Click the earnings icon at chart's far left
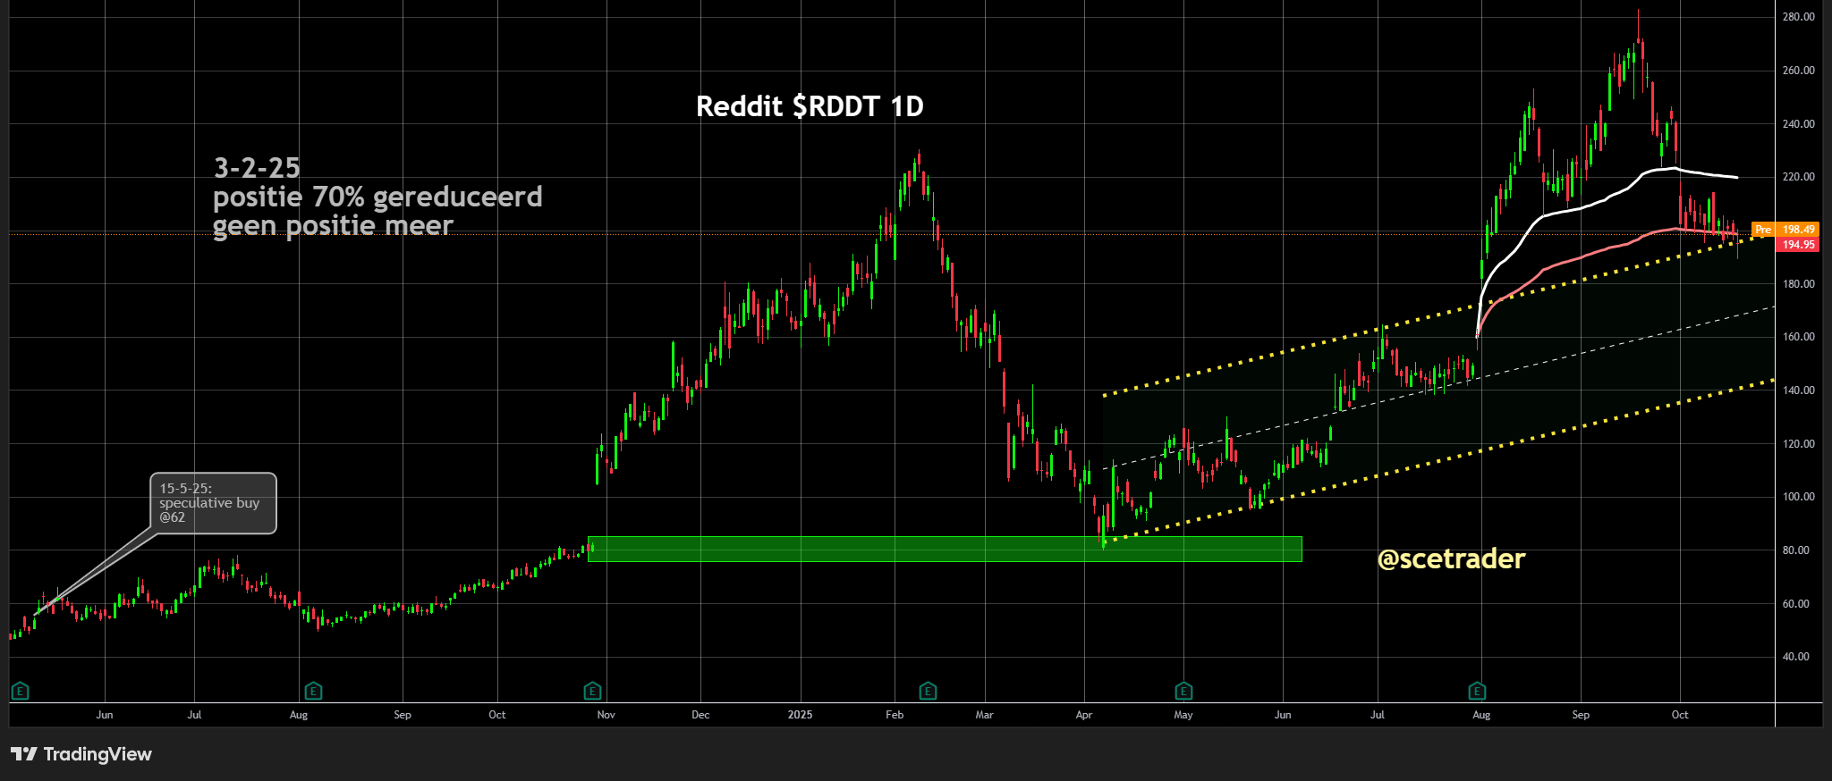This screenshot has width=1832, height=781. point(20,691)
